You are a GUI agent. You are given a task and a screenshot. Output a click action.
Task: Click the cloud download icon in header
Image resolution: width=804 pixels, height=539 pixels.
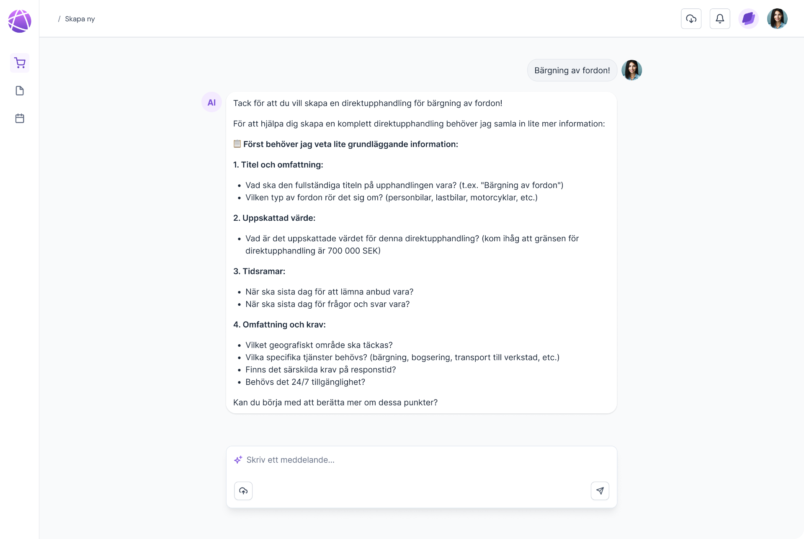tap(691, 19)
